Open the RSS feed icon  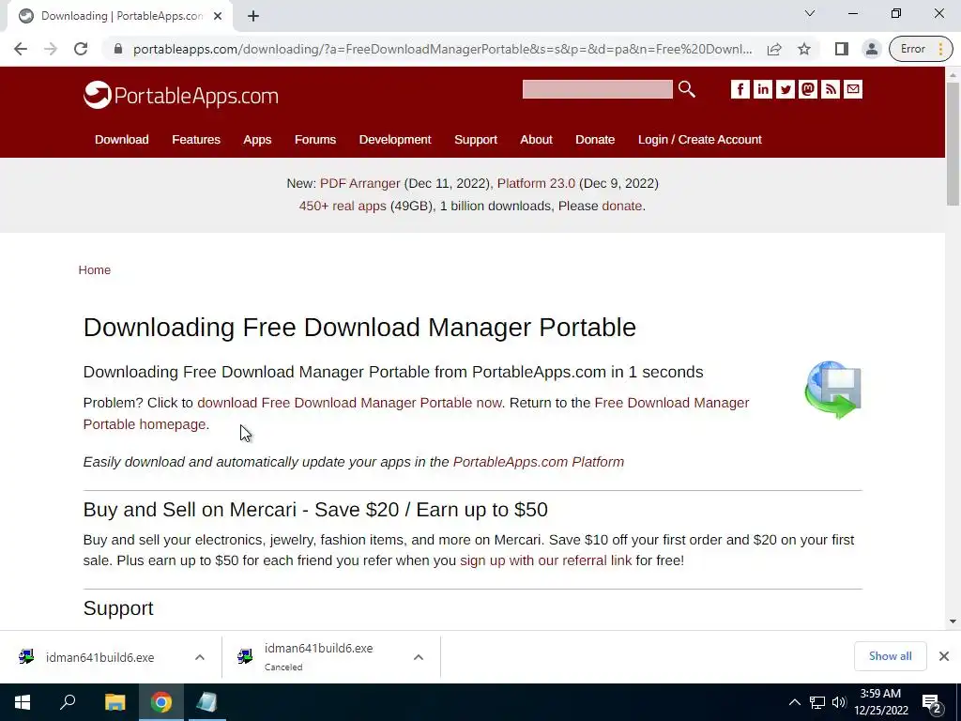pos(831,89)
